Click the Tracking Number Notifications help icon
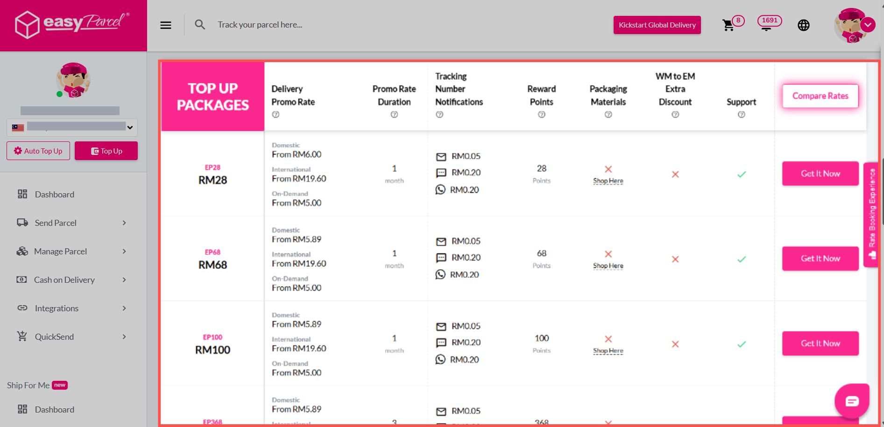Image resolution: width=884 pixels, height=427 pixels. pyautogui.click(x=439, y=114)
